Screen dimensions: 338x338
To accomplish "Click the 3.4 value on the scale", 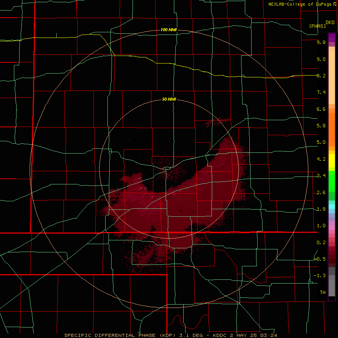I will click(321, 176).
